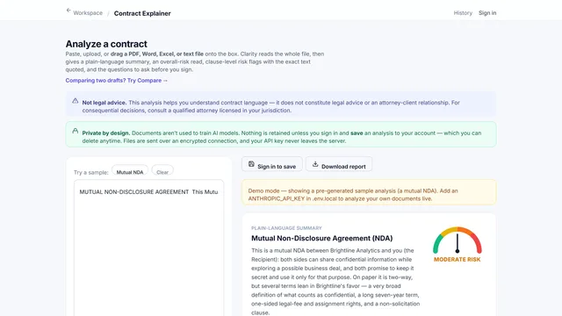Viewport: 562px width, 316px height.
Task: Open the Workspace breadcrumb link
Action: (88, 13)
